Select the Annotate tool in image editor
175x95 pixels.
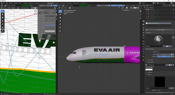click(x=3, y=31)
